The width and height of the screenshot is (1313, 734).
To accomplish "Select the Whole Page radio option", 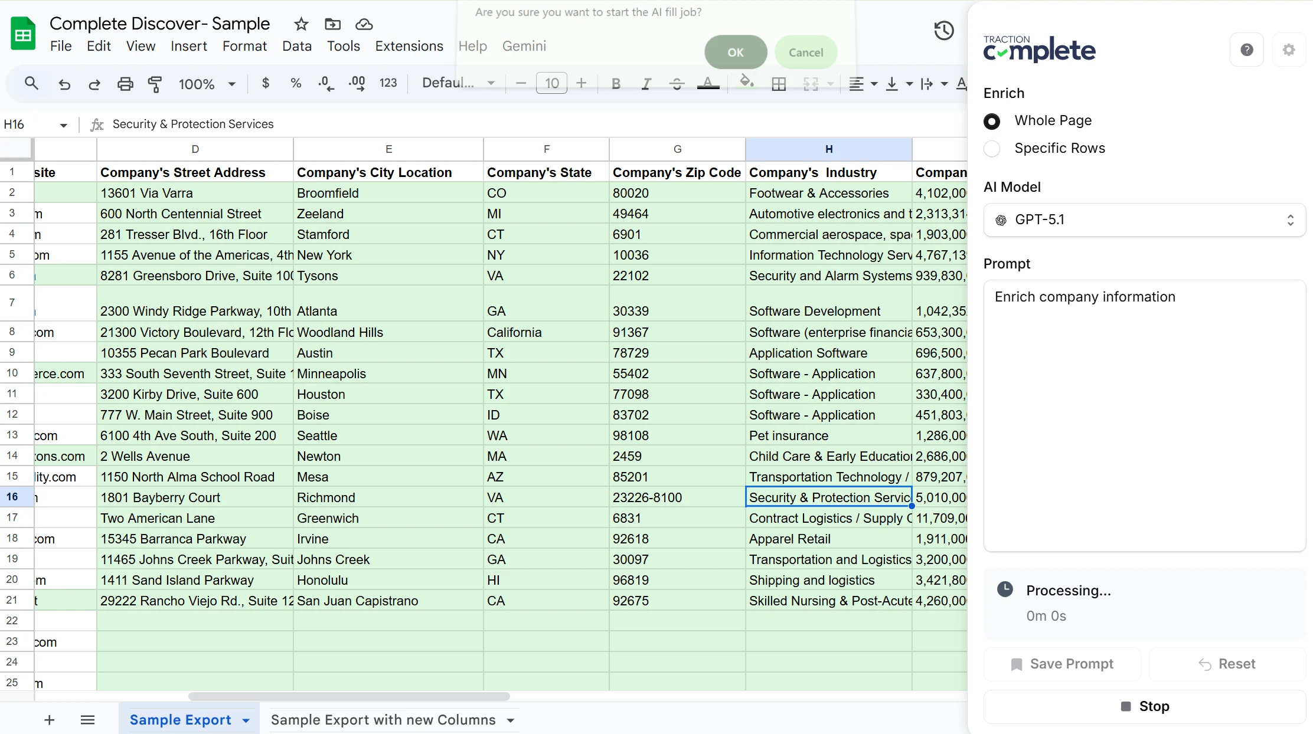I will point(992,122).
